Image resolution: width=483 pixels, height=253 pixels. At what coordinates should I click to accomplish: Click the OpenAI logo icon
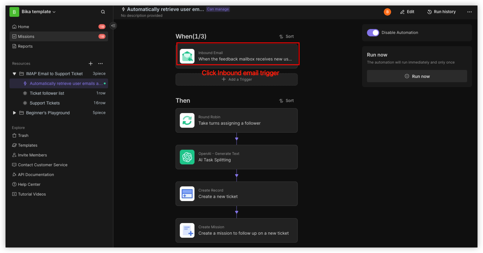tap(187, 157)
